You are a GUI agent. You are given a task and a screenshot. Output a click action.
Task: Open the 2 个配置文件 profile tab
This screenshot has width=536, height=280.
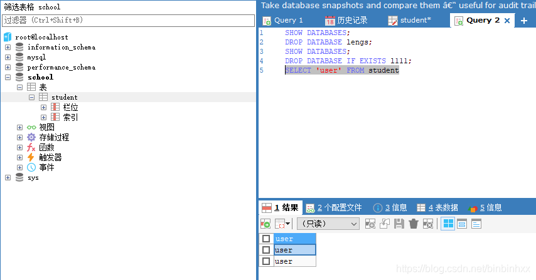click(334, 207)
